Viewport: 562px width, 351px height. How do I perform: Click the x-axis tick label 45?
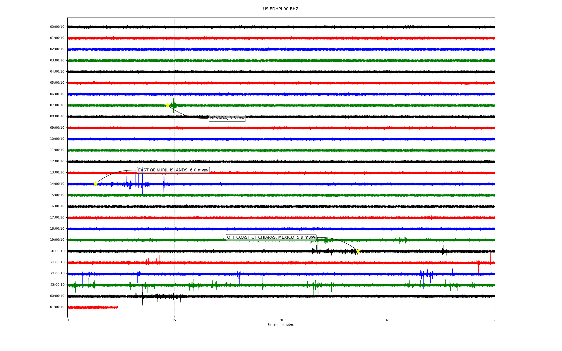click(388, 320)
